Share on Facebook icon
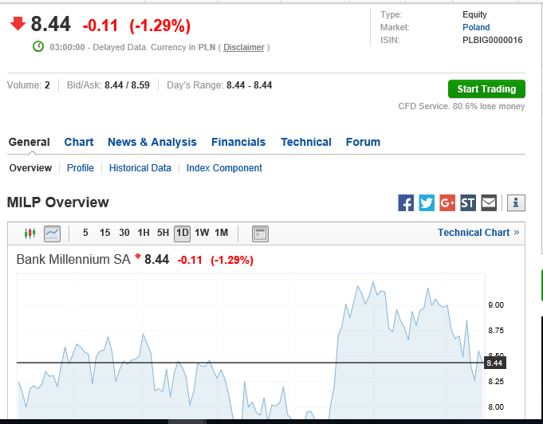Image resolution: width=543 pixels, height=424 pixels. tap(406, 202)
